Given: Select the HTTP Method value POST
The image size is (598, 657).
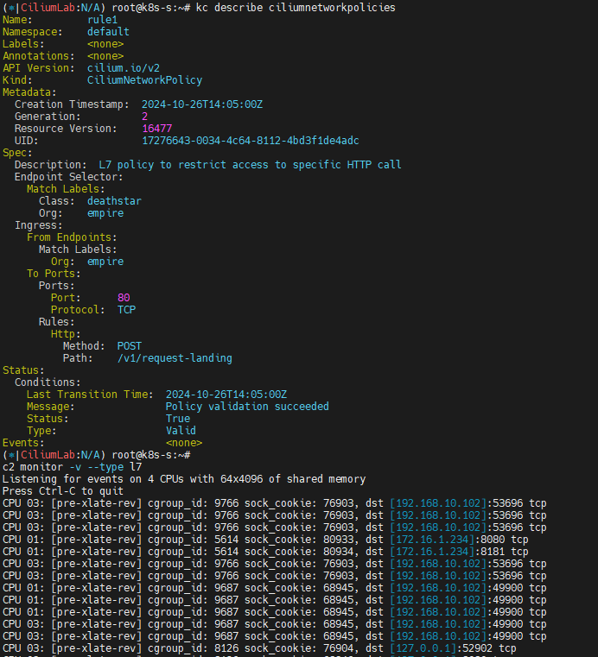Looking at the screenshot, I should [x=130, y=346].
